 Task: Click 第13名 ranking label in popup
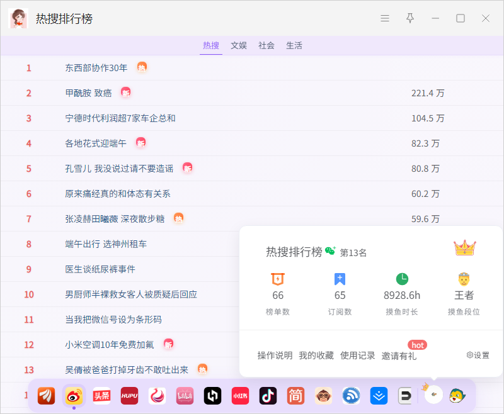click(353, 253)
